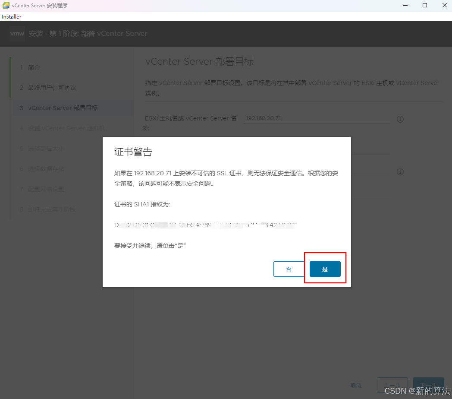
Task: Click the vCenter Server 部署目标 page heading
Action: (x=200, y=61)
